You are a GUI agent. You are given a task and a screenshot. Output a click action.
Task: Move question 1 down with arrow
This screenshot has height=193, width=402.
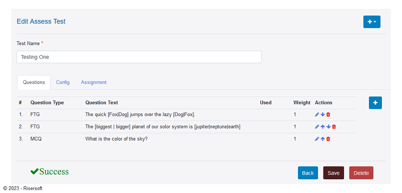click(x=322, y=115)
